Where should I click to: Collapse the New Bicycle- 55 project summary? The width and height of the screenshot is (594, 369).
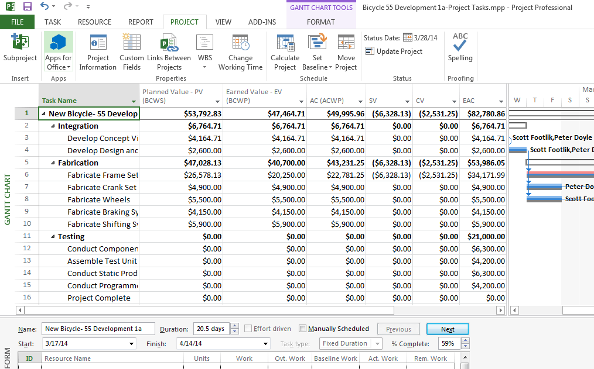point(43,113)
